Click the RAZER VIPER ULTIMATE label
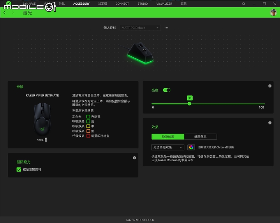Screen dimensions: 280x223 tap(42, 95)
